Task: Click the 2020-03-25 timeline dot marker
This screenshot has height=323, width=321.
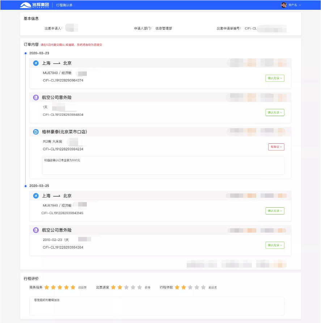Action: [x=25, y=186]
